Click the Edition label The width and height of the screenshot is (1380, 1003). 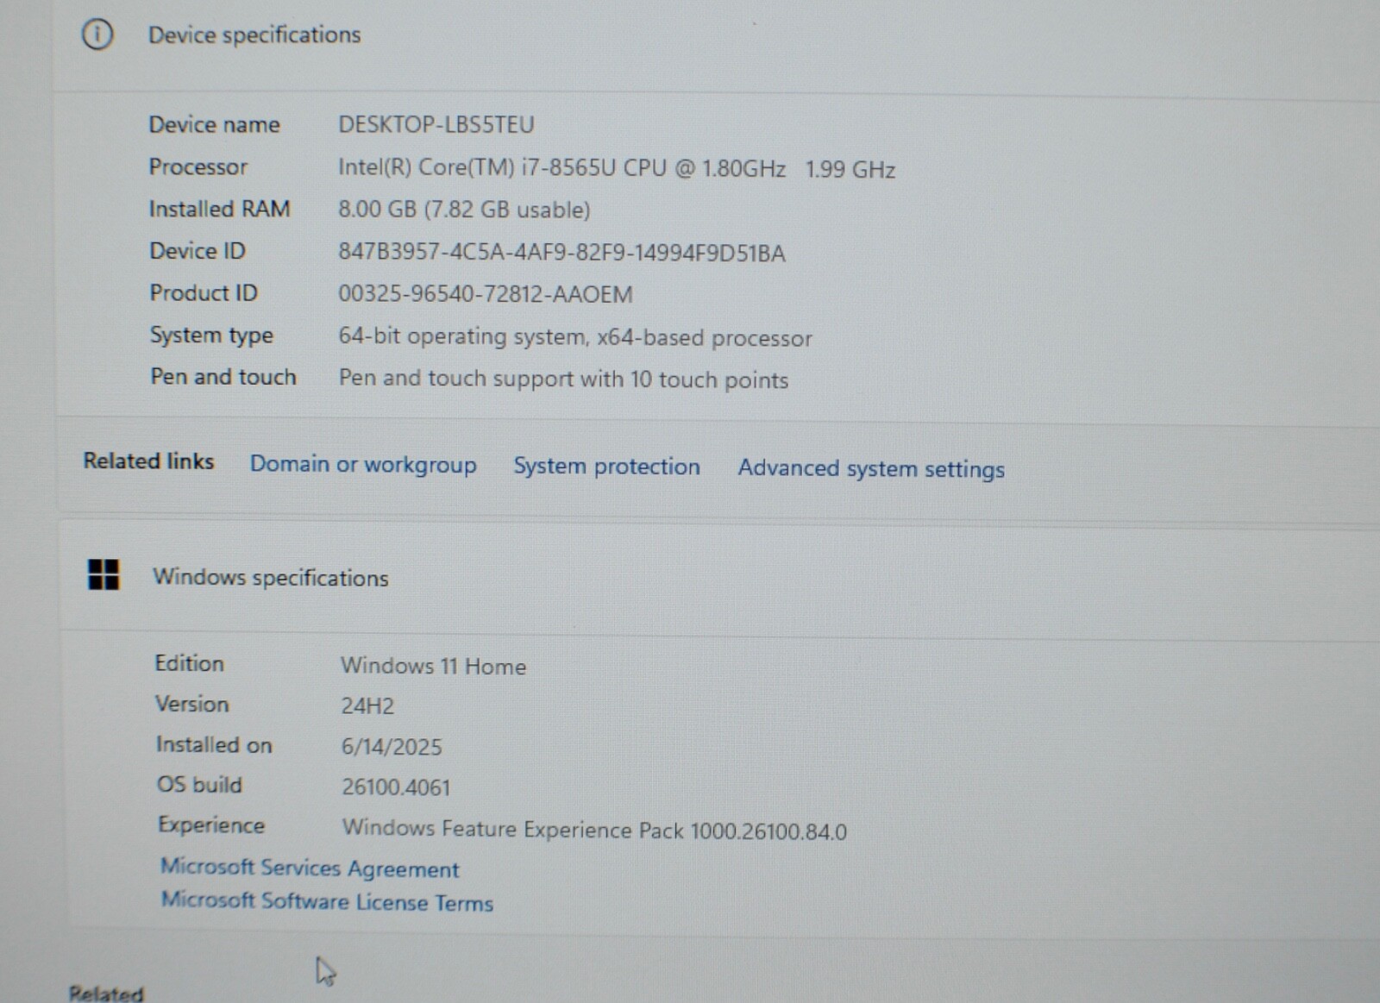(x=189, y=663)
